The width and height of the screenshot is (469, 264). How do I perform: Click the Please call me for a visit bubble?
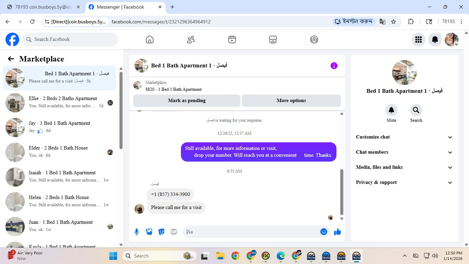176,207
